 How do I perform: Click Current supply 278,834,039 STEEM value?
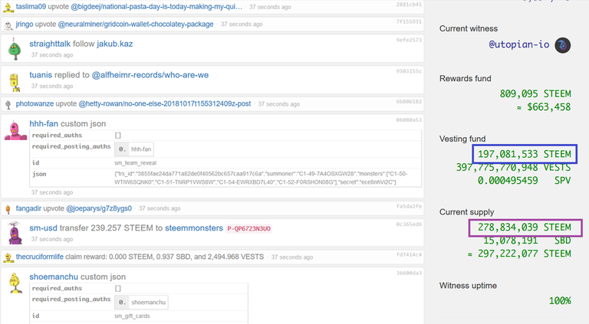tap(525, 227)
